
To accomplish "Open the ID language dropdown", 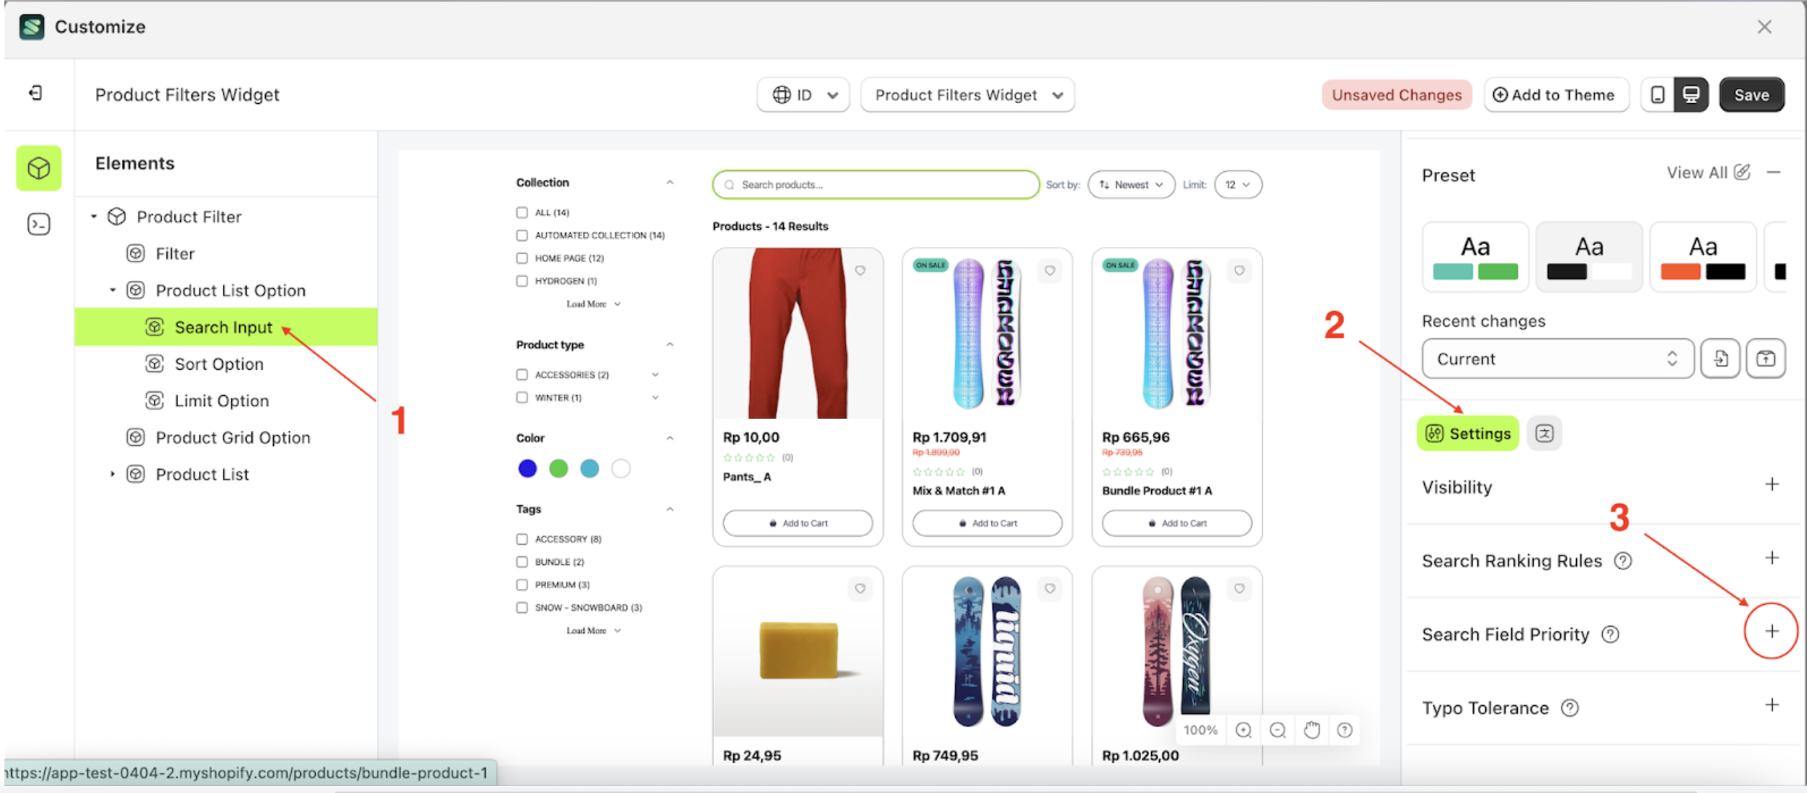I will 803,95.
